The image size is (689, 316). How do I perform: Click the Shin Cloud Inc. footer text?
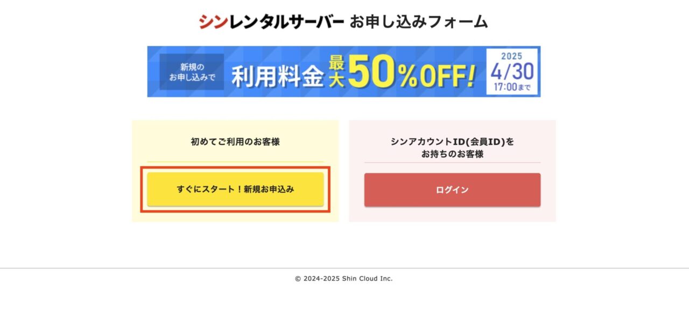(368, 279)
